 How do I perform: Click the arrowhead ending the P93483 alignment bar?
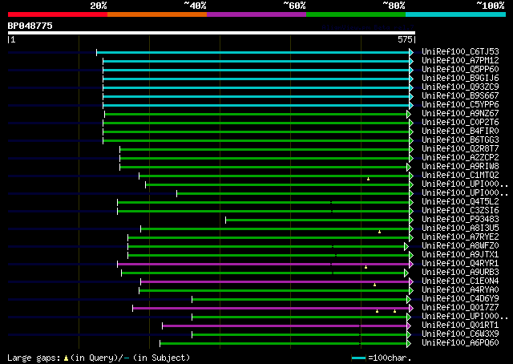(x=411, y=220)
